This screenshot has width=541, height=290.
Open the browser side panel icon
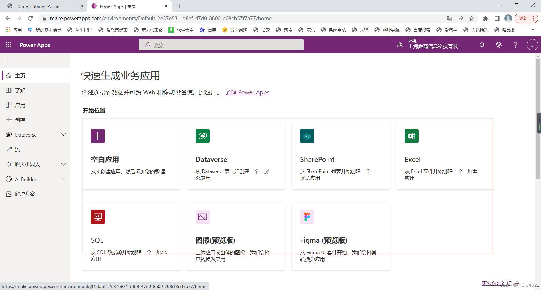[x=497, y=18]
